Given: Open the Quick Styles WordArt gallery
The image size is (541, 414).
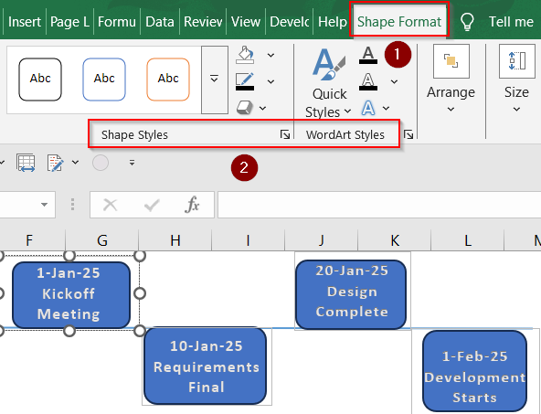Looking at the screenshot, I should click(x=328, y=83).
